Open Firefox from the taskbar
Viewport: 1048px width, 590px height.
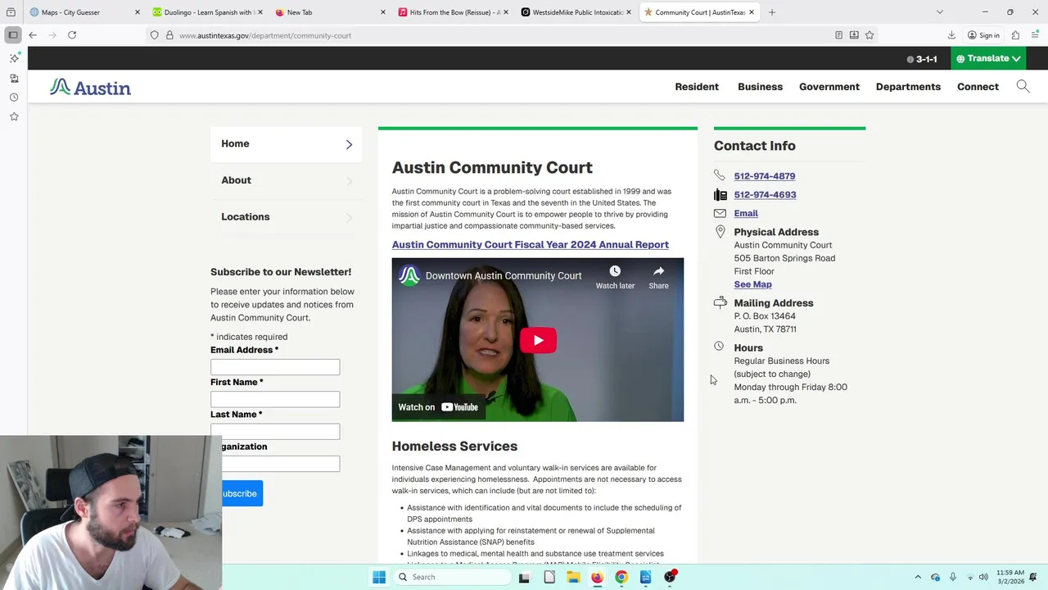point(597,577)
